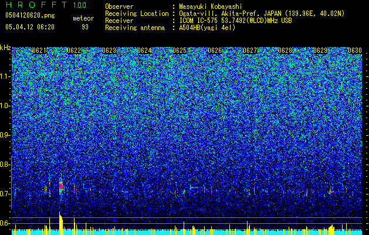Click the 0621 time marker
The height and width of the screenshot is (235, 369).
[39, 51]
